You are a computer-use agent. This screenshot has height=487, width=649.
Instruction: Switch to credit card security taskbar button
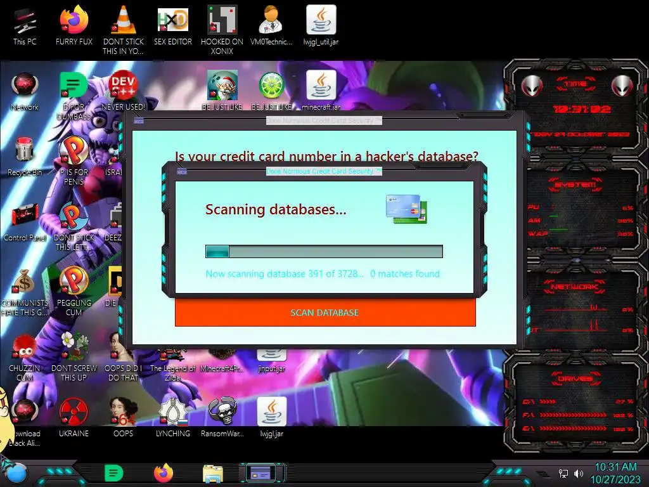pyautogui.click(x=262, y=473)
